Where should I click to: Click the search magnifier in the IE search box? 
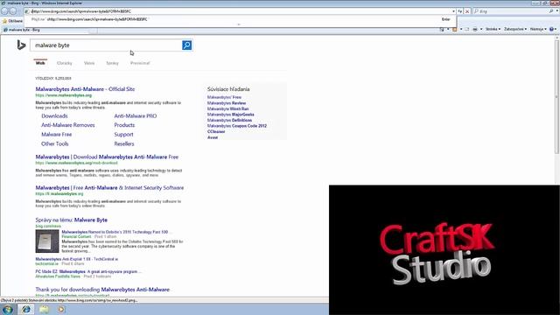(x=551, y=11)
